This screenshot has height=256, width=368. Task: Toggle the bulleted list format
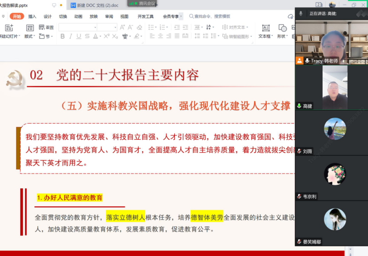click(151, 27)
